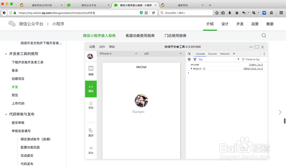
Task: Click the 重启 restart icon
Action: pos(91,132)
